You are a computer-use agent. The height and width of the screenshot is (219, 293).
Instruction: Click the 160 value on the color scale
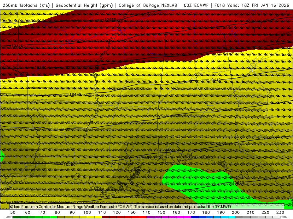176,212
